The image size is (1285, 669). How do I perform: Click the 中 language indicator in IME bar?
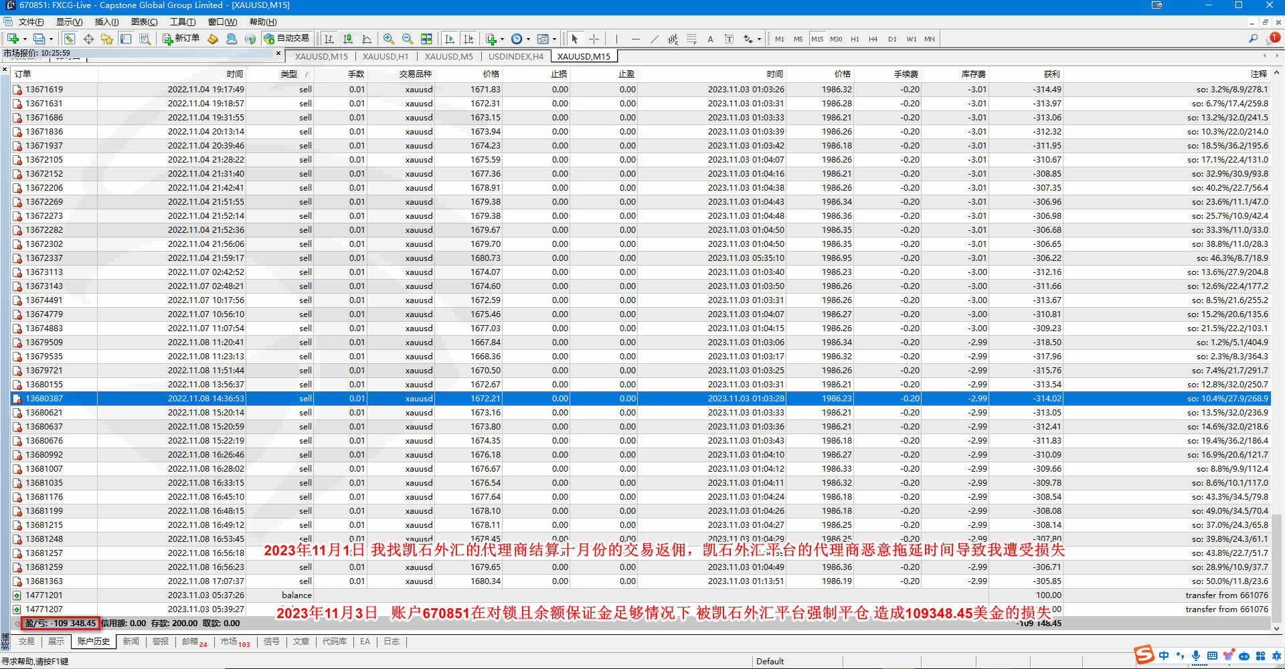(x=1164, y=656)
